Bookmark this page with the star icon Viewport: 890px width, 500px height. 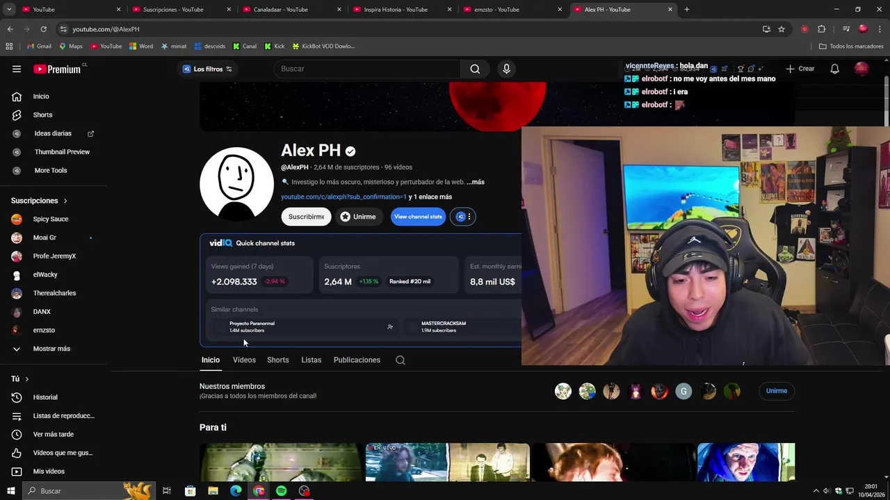pyautogui.click(x=782, y=29)
